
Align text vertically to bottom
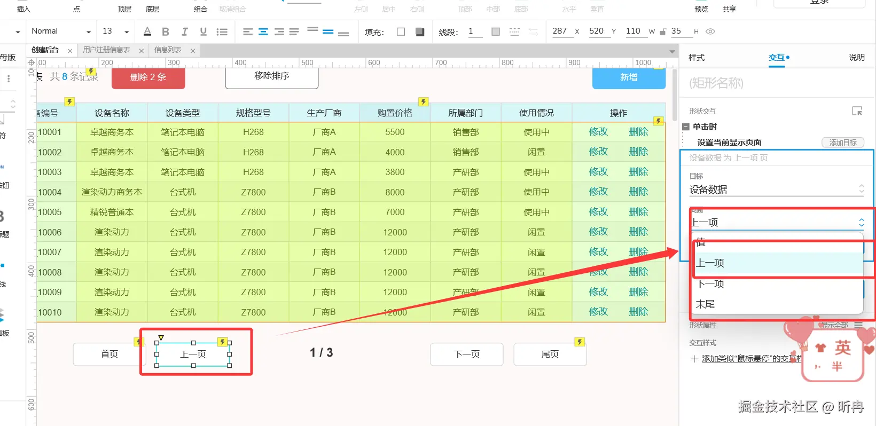click(343, 34)
